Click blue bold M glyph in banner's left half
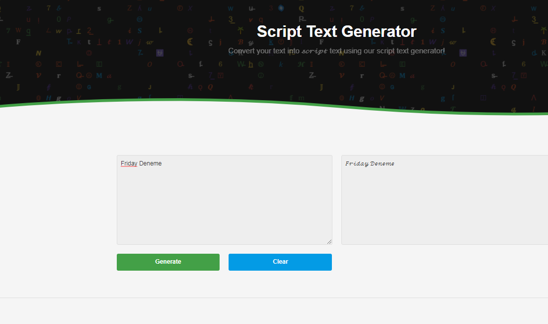 point(99,76)
